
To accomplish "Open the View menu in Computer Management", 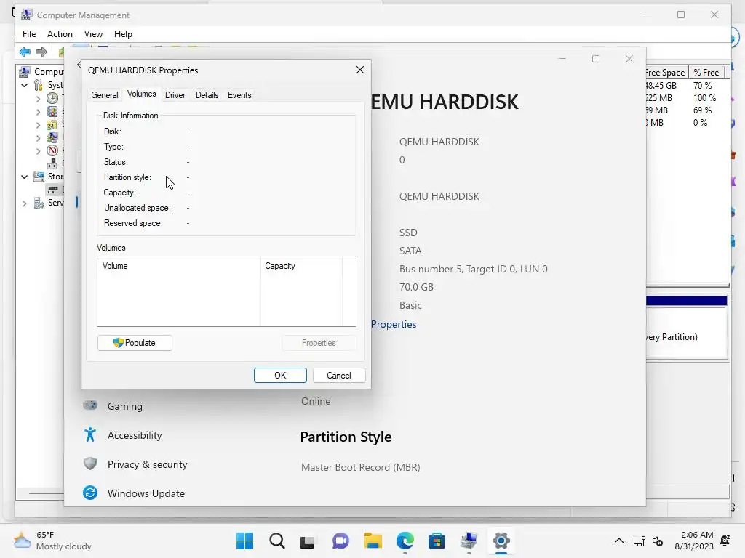I will [93, 34].
